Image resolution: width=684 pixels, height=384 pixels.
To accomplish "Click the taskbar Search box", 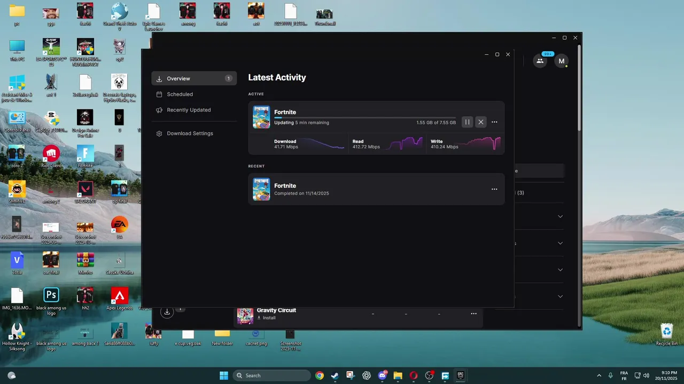I will coord(272,375).
